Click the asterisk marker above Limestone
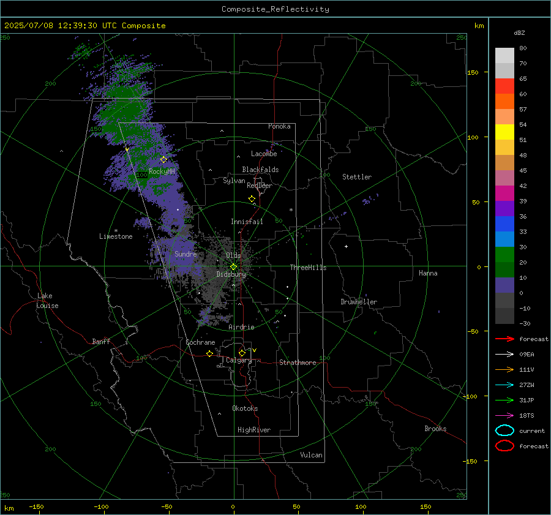Image resolution: width=551 pixels, height=515 pixels. (116, 231)
